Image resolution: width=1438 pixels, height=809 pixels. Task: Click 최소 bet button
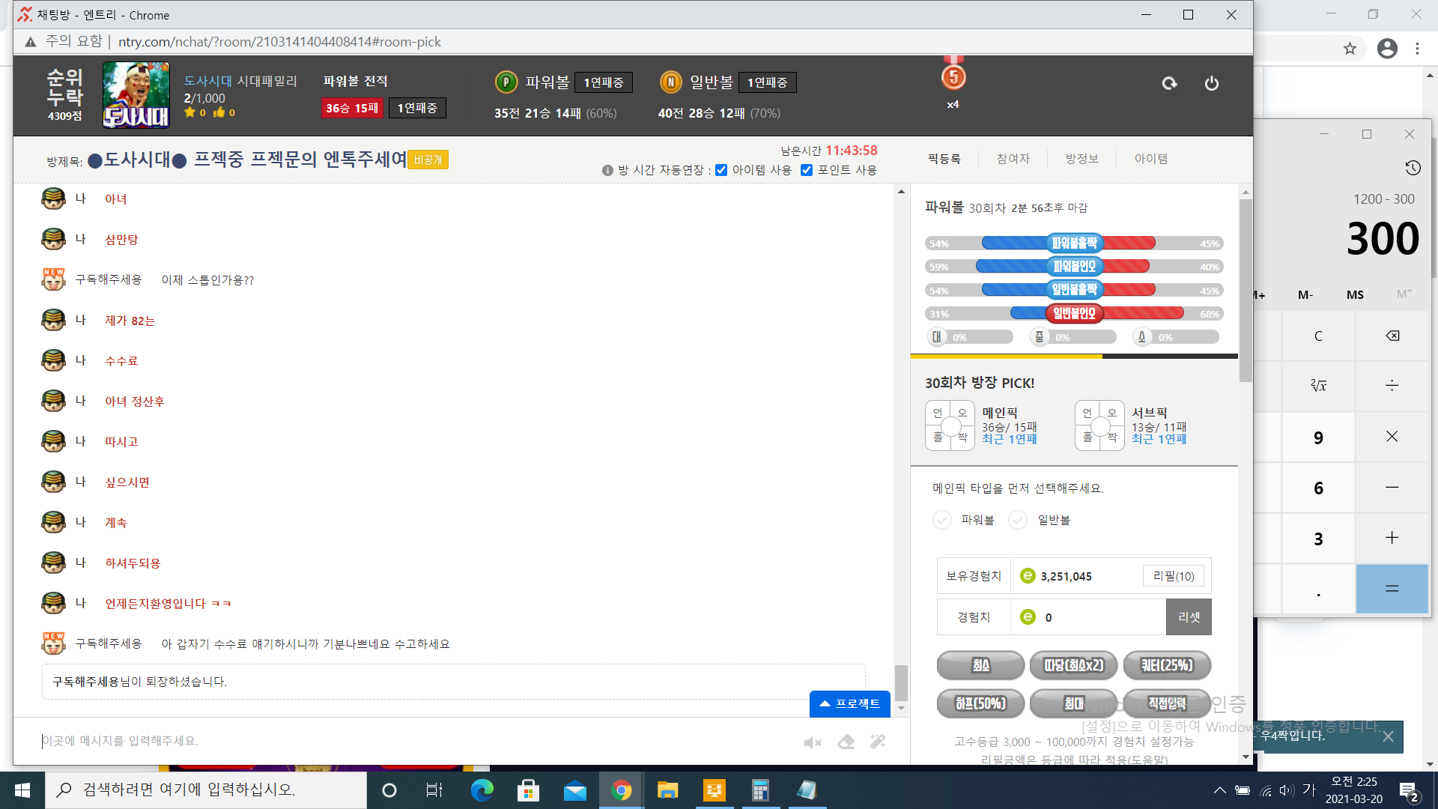click(981, 665)
